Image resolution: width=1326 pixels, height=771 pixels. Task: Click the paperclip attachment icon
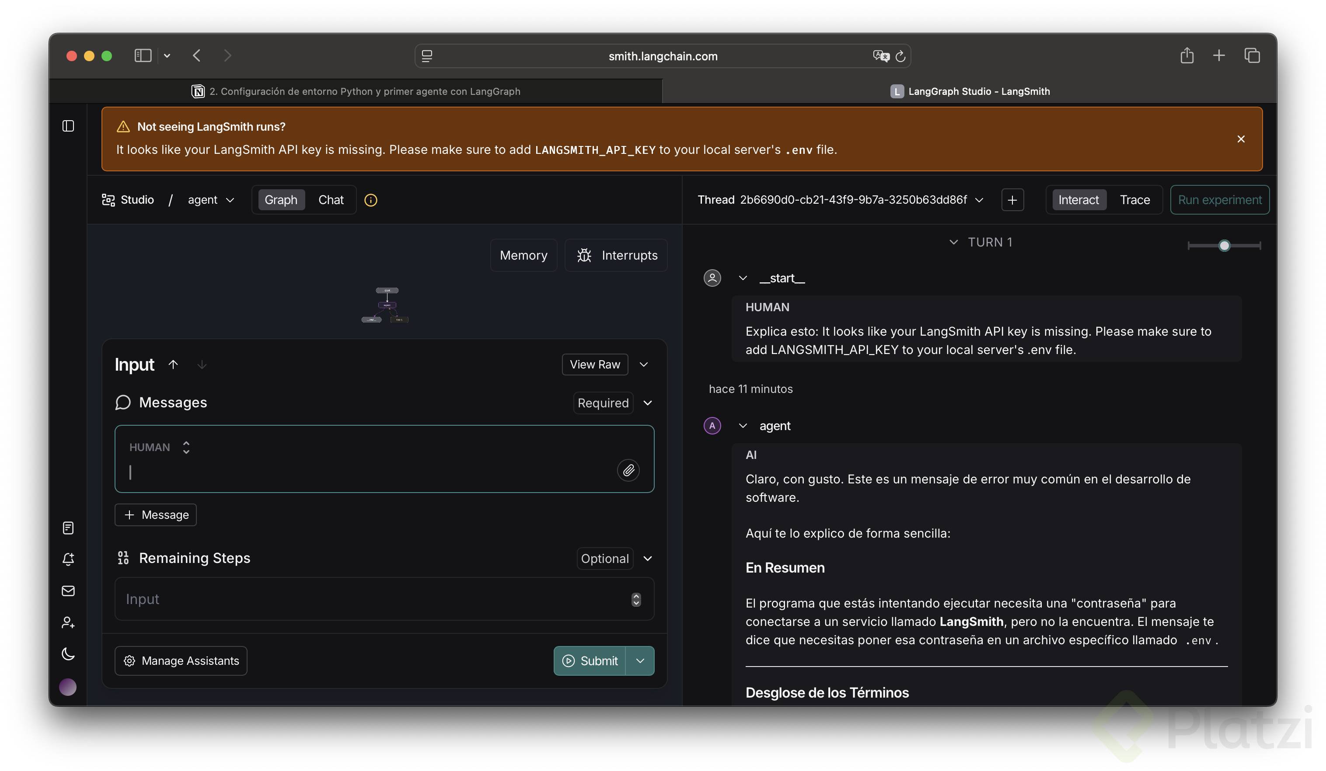pos(628,470)
